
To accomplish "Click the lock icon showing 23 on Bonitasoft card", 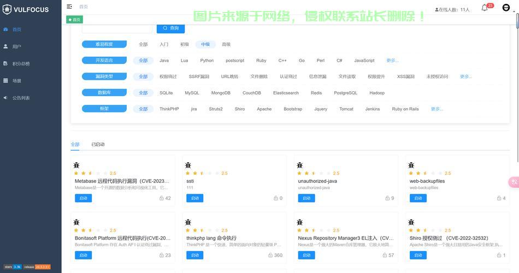I will coord(162,255).
